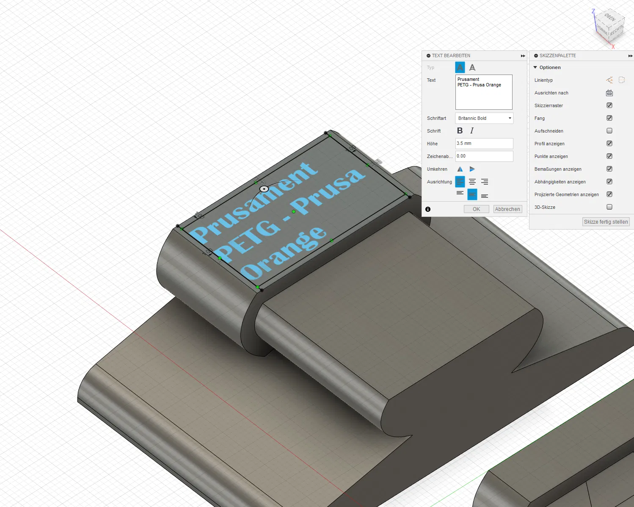This screenshot has width=634, height=507.
Task: Align text to the top
Action: (460, 193)
